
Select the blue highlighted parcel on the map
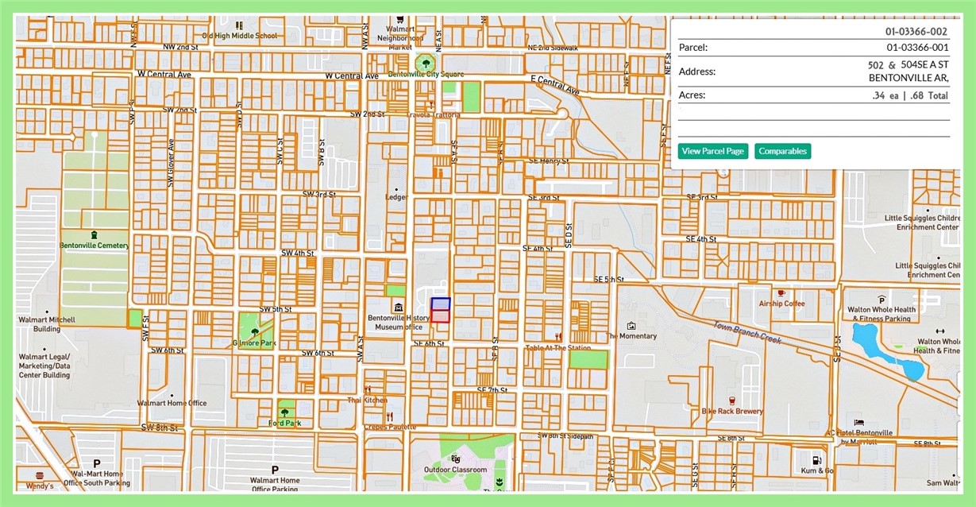tap(441, 304)
